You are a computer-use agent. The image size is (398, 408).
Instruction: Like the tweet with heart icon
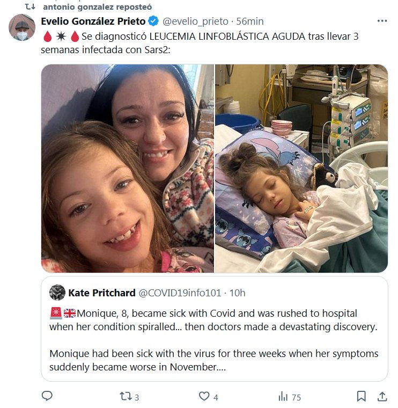204,396
